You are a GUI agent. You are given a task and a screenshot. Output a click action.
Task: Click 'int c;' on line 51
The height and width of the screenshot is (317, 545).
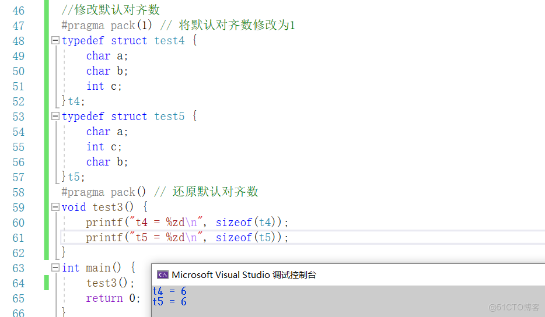click(104, 86)
